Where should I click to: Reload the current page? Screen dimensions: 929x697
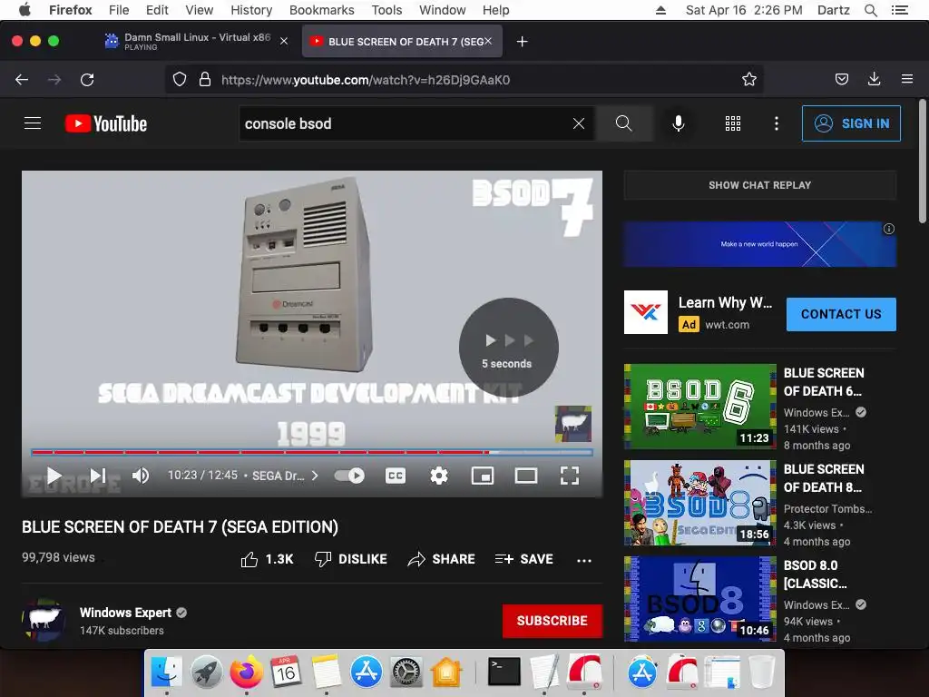click(87, 80)
